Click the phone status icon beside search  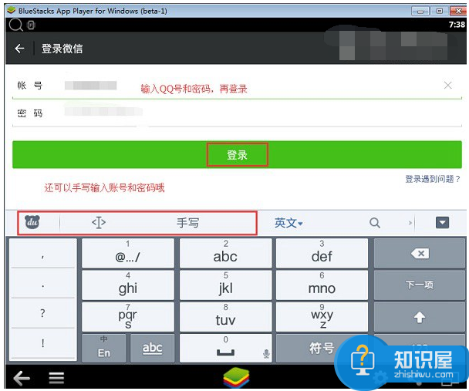(31, 25)
